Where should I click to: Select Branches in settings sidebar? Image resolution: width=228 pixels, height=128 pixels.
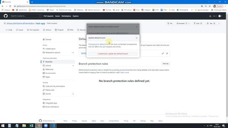58,62
